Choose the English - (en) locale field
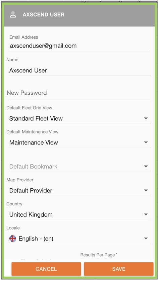This screenshot has height=281, width=159. (x=79, y=239)
